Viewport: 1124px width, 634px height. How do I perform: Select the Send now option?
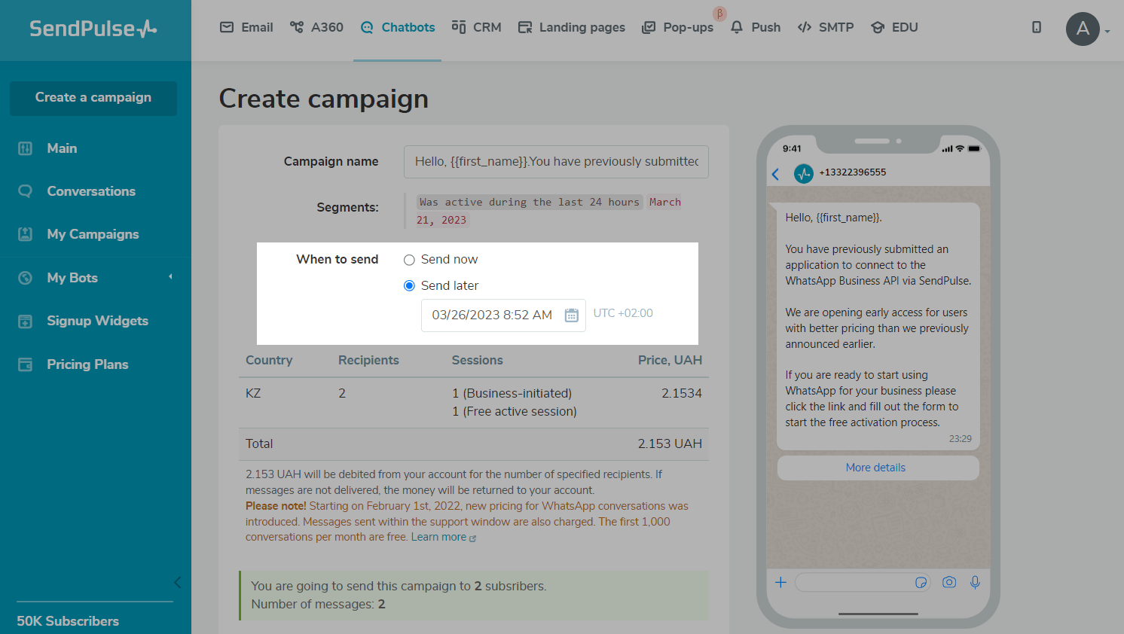[x=410, y=260]
